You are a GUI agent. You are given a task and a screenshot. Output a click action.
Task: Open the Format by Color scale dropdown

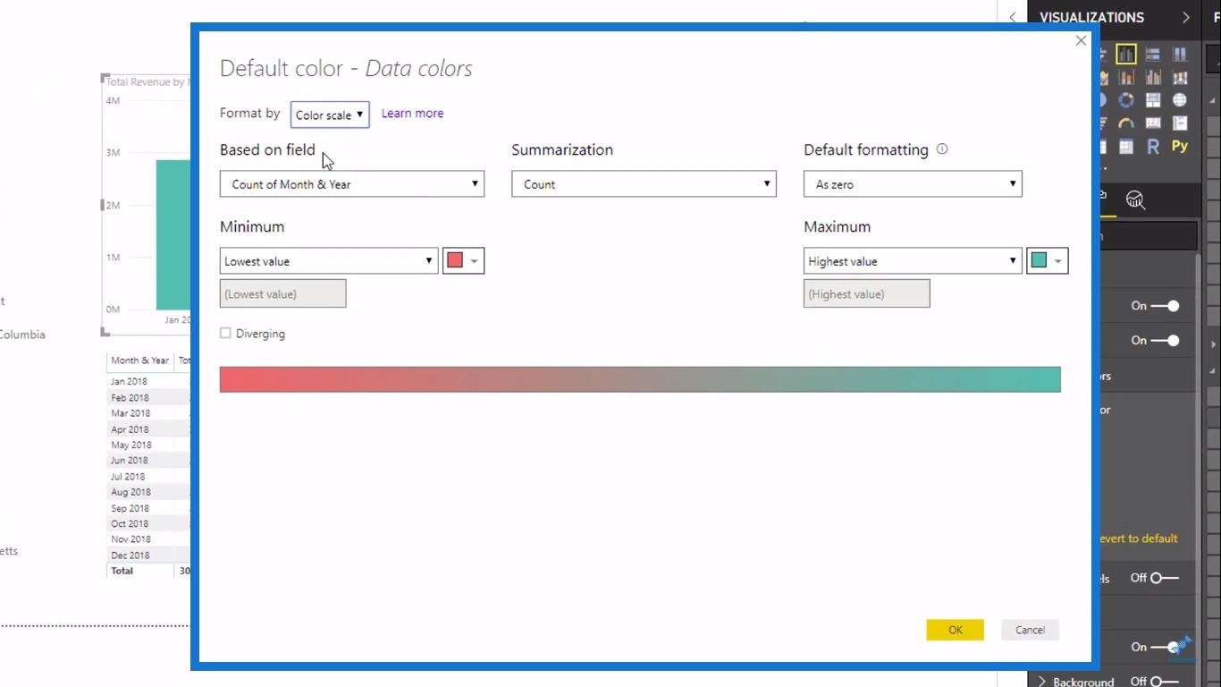(330, 114)
